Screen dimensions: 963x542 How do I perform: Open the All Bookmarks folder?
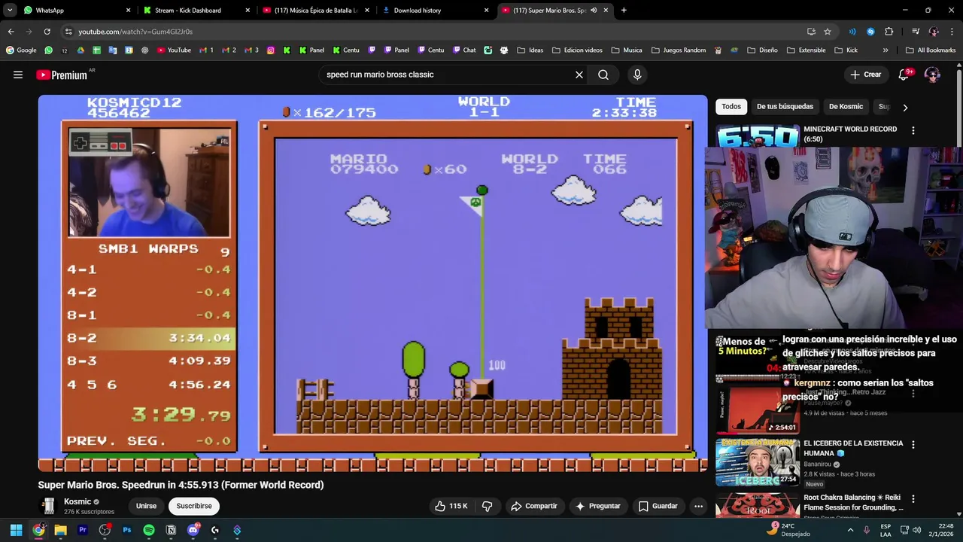coord(931,50)
